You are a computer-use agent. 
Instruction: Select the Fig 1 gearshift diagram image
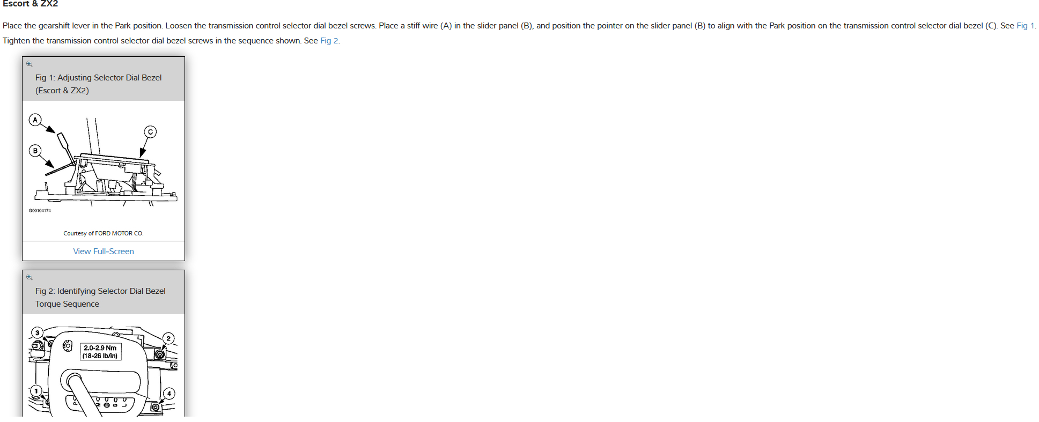point(103,164)
